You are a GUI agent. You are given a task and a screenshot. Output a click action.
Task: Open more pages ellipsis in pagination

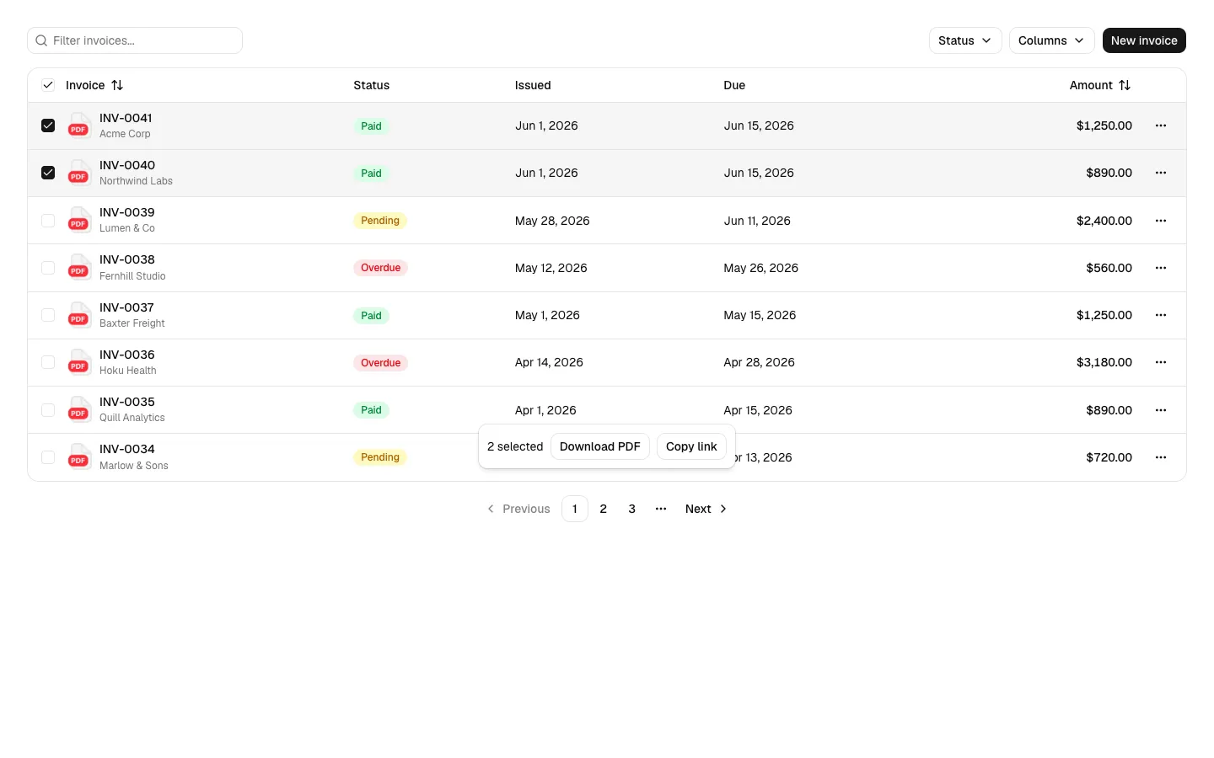(x=661, y=509)
